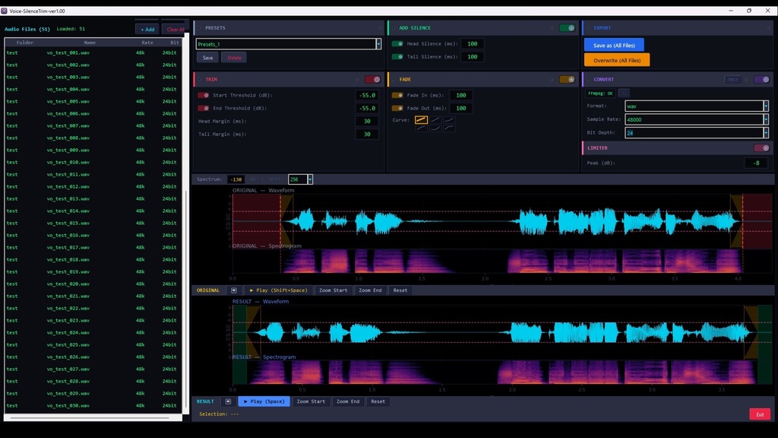The image size is (778, 438).
Task: Click the Exit button
Action: pyautogui.click(x=760, y=414)
